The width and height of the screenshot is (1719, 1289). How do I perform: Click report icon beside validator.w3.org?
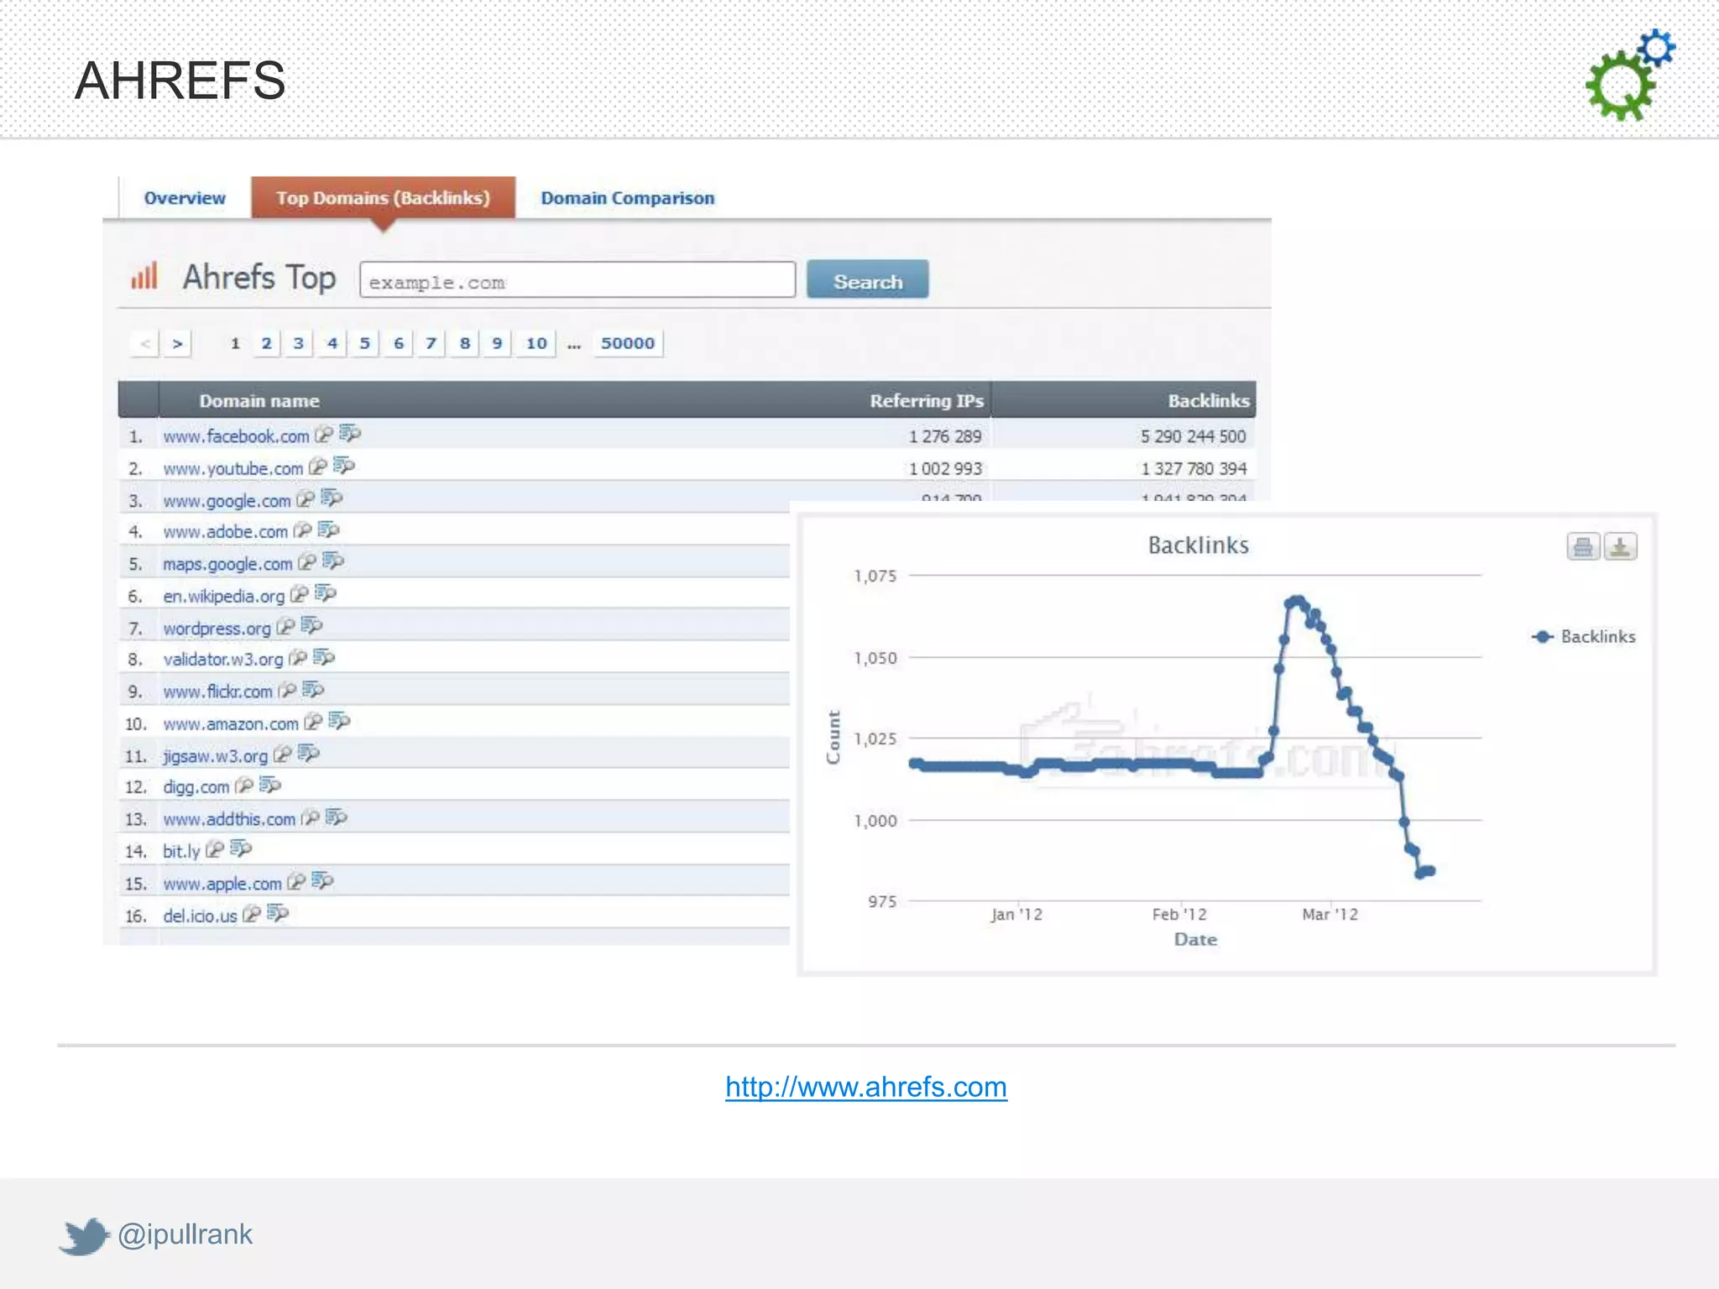point(323,657)
